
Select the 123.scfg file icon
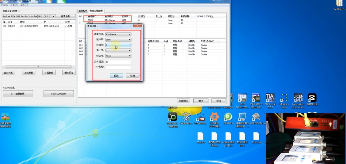(256, 137)
